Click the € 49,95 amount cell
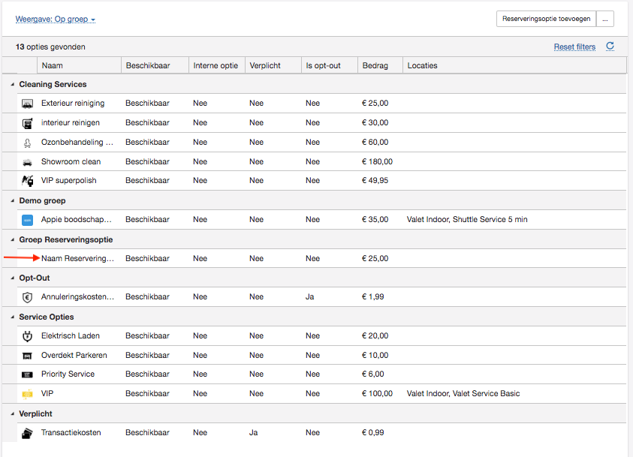The image size is (633, 457). click(375, 181)
